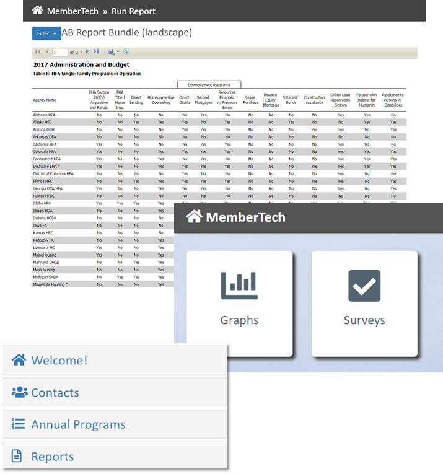The height and width of the screenshot is (474, 443).
Task: Select the MaineHousing row name
Action: click(x=45, y=255)
